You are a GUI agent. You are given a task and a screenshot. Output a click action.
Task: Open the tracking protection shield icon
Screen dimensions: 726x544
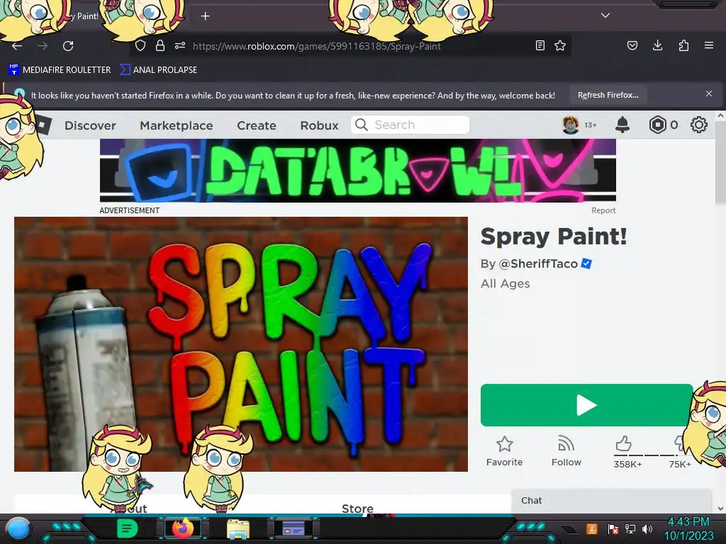pyautogui.click(x=140, y=45)
